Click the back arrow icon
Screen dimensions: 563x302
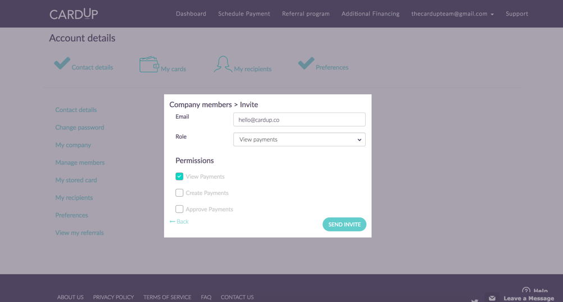pyautogui.click(x=172, y=222)
